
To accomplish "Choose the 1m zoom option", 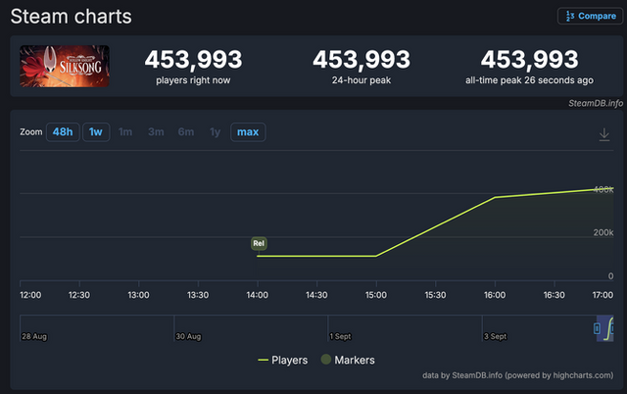I will 125,132.
